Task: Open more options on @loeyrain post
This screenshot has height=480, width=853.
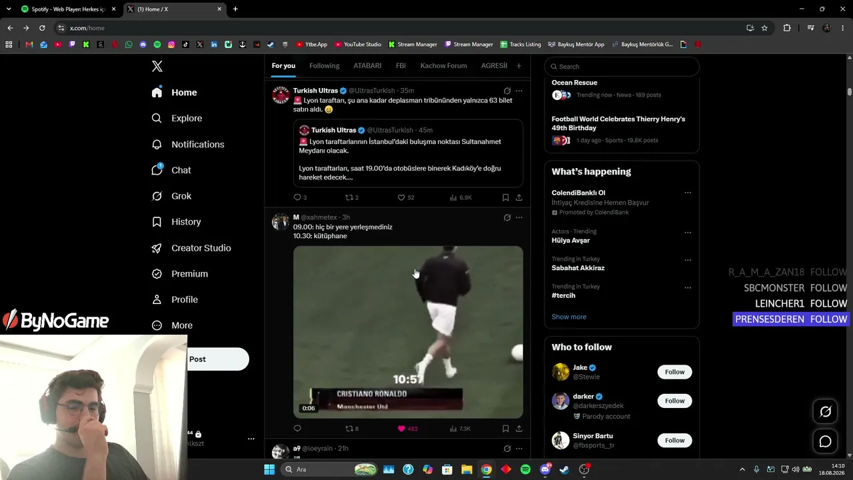Action: 519,449
